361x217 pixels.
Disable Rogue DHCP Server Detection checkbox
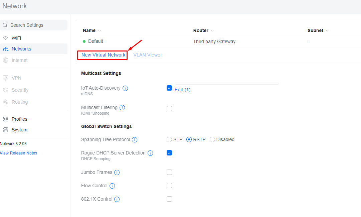[x=169, y=153]
